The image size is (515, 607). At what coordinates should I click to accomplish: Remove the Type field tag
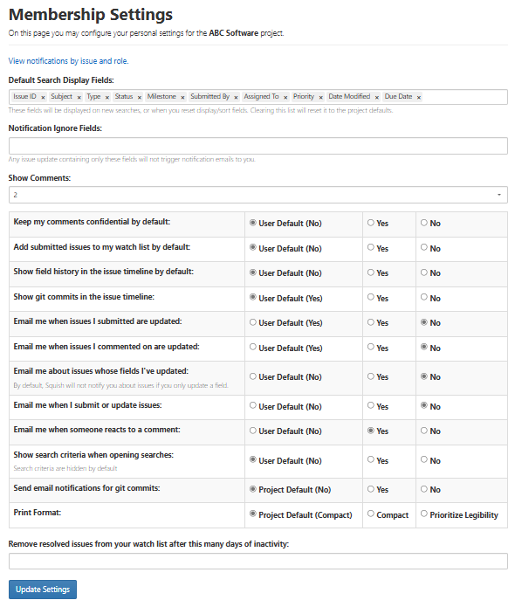(x=107, y=98)
